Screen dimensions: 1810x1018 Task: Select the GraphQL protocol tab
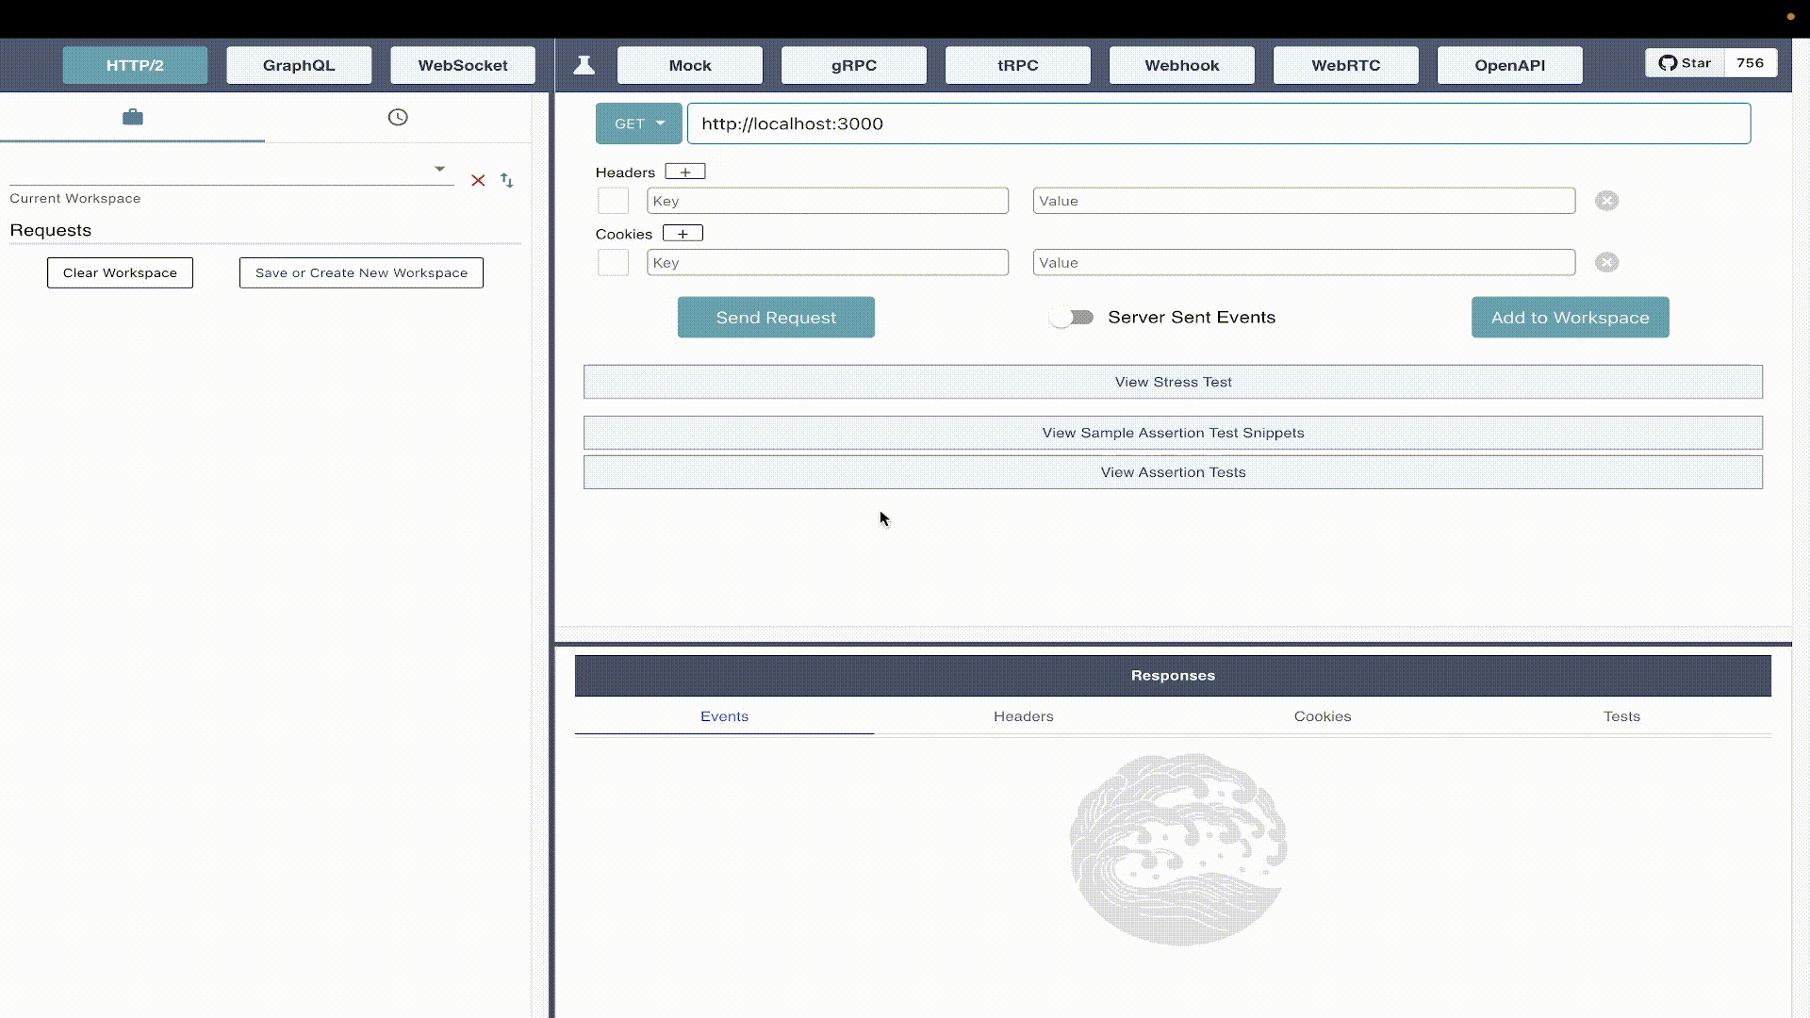[x=298, y=65]
